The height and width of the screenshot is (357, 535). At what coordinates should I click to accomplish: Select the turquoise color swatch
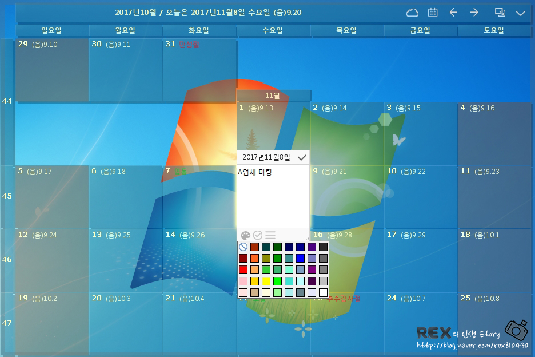289,281
